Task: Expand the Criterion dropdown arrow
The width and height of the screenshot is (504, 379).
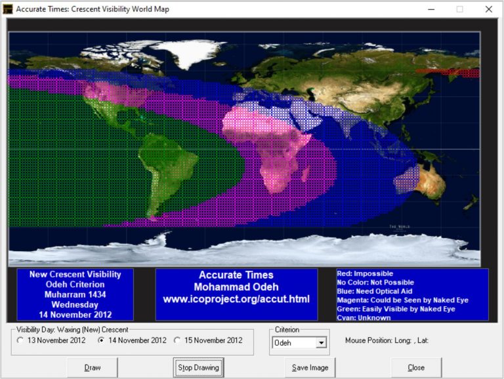Action: 321,343
